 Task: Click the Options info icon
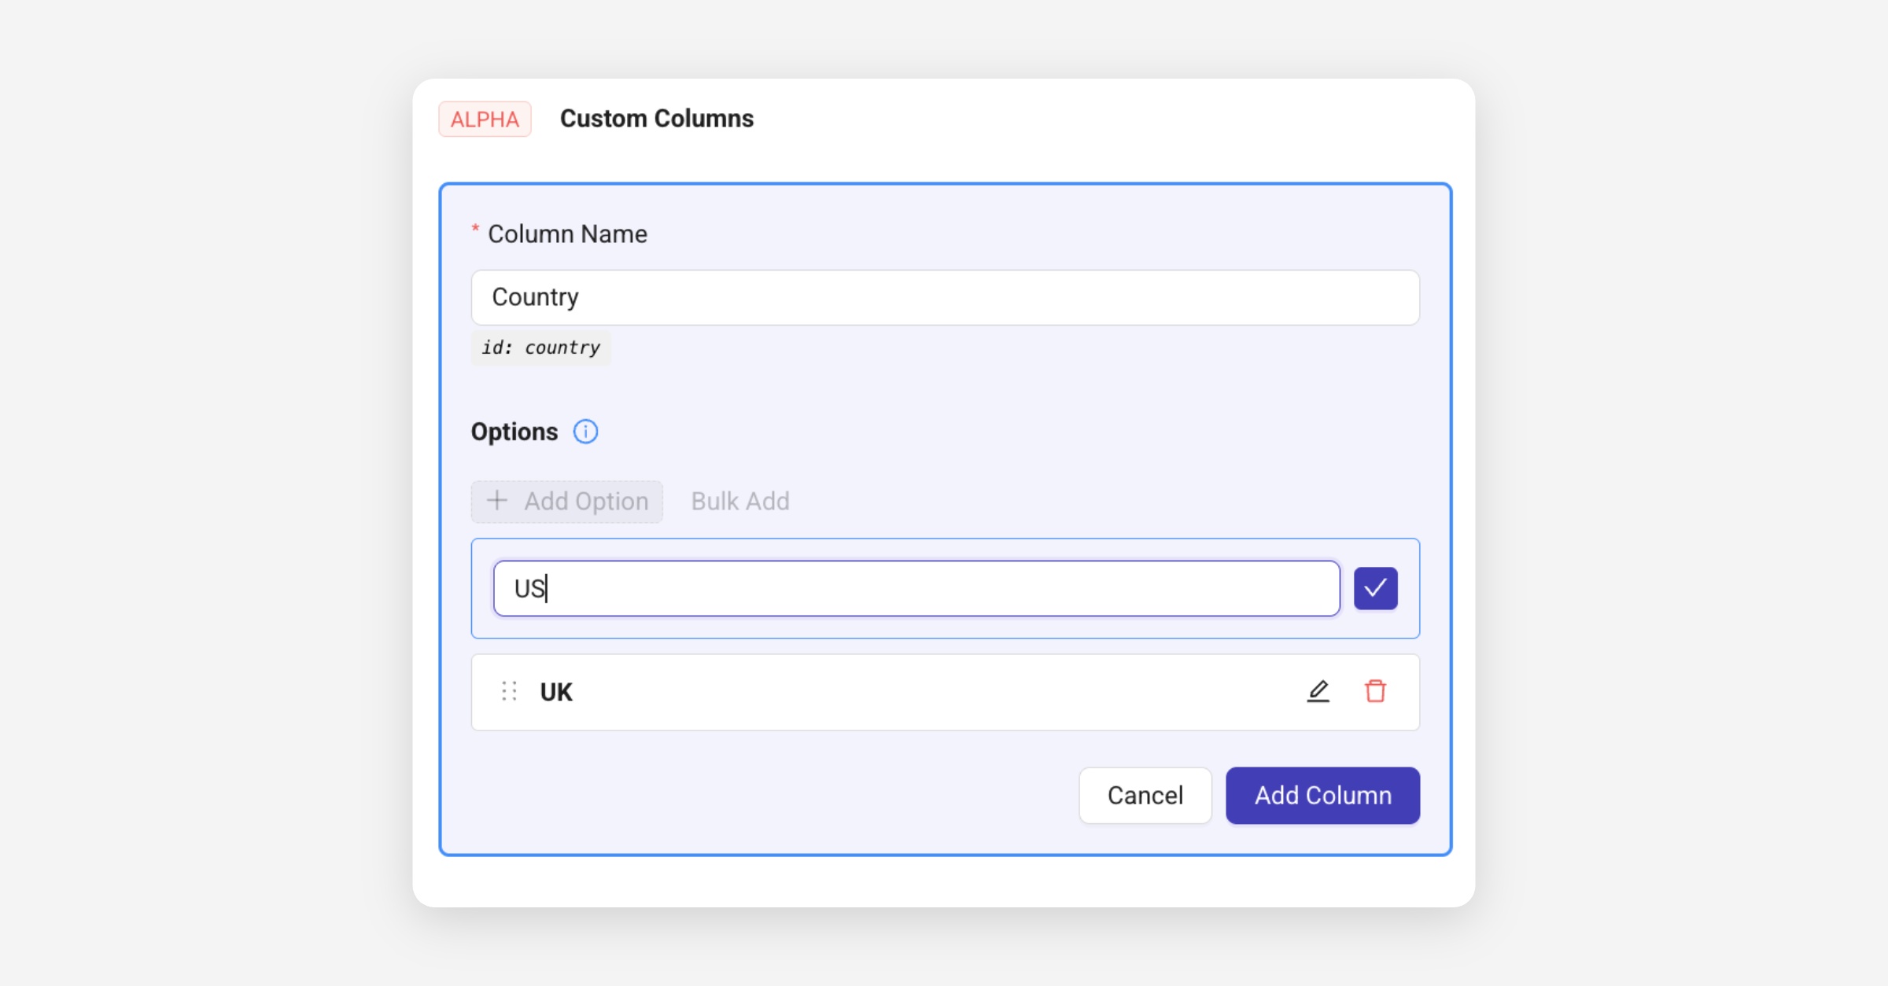click(x=585, y=432)
